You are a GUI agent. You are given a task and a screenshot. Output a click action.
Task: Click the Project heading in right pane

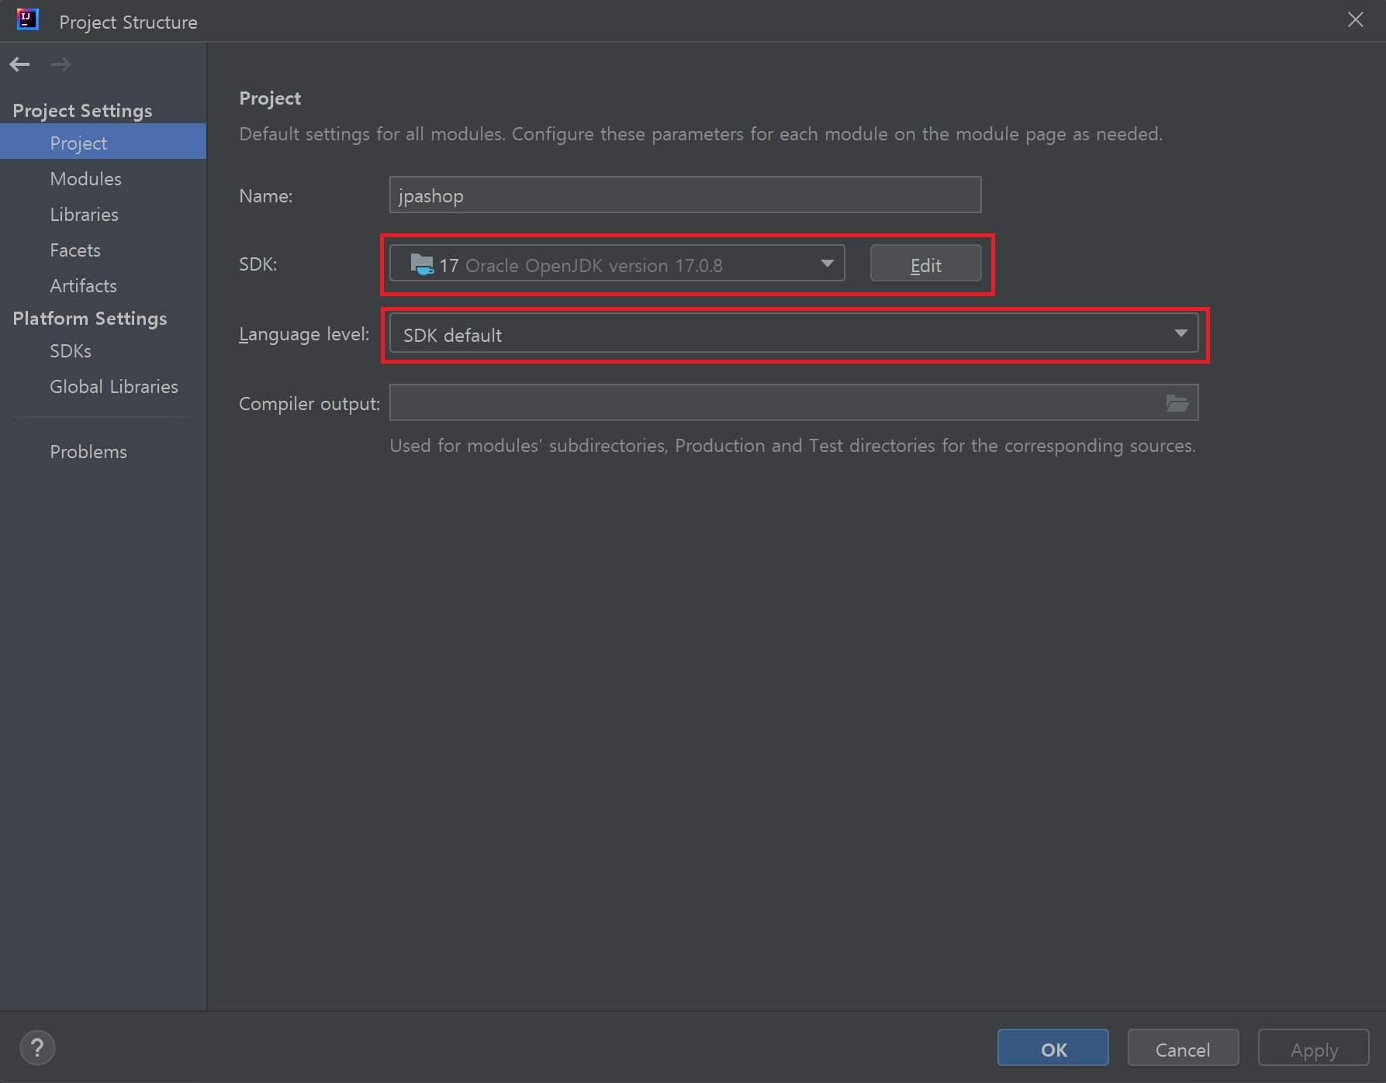point(270,98)
